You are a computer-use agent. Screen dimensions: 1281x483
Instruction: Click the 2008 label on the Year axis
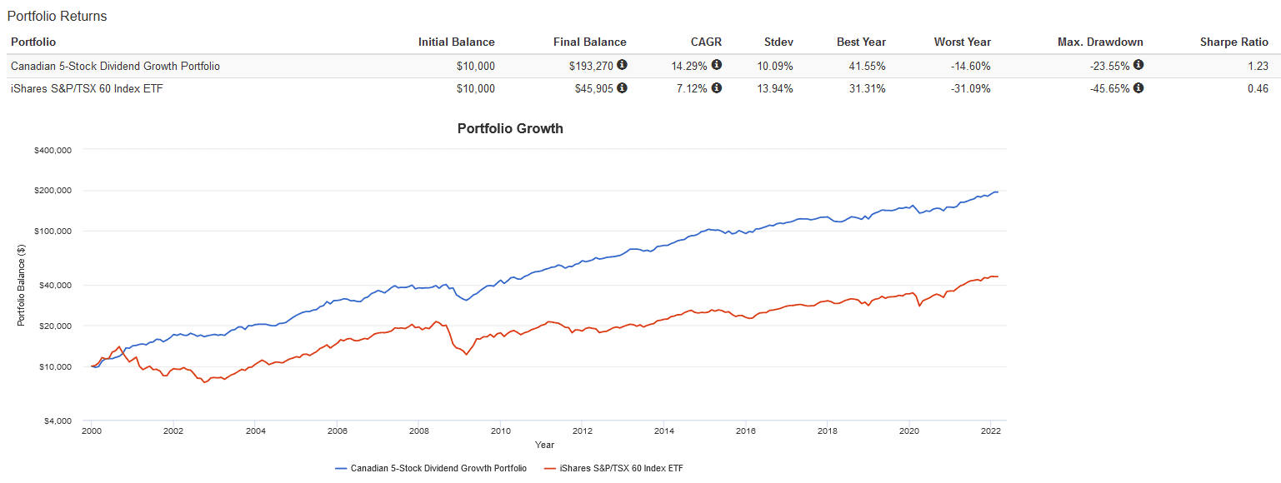click(x=418, y=431)
